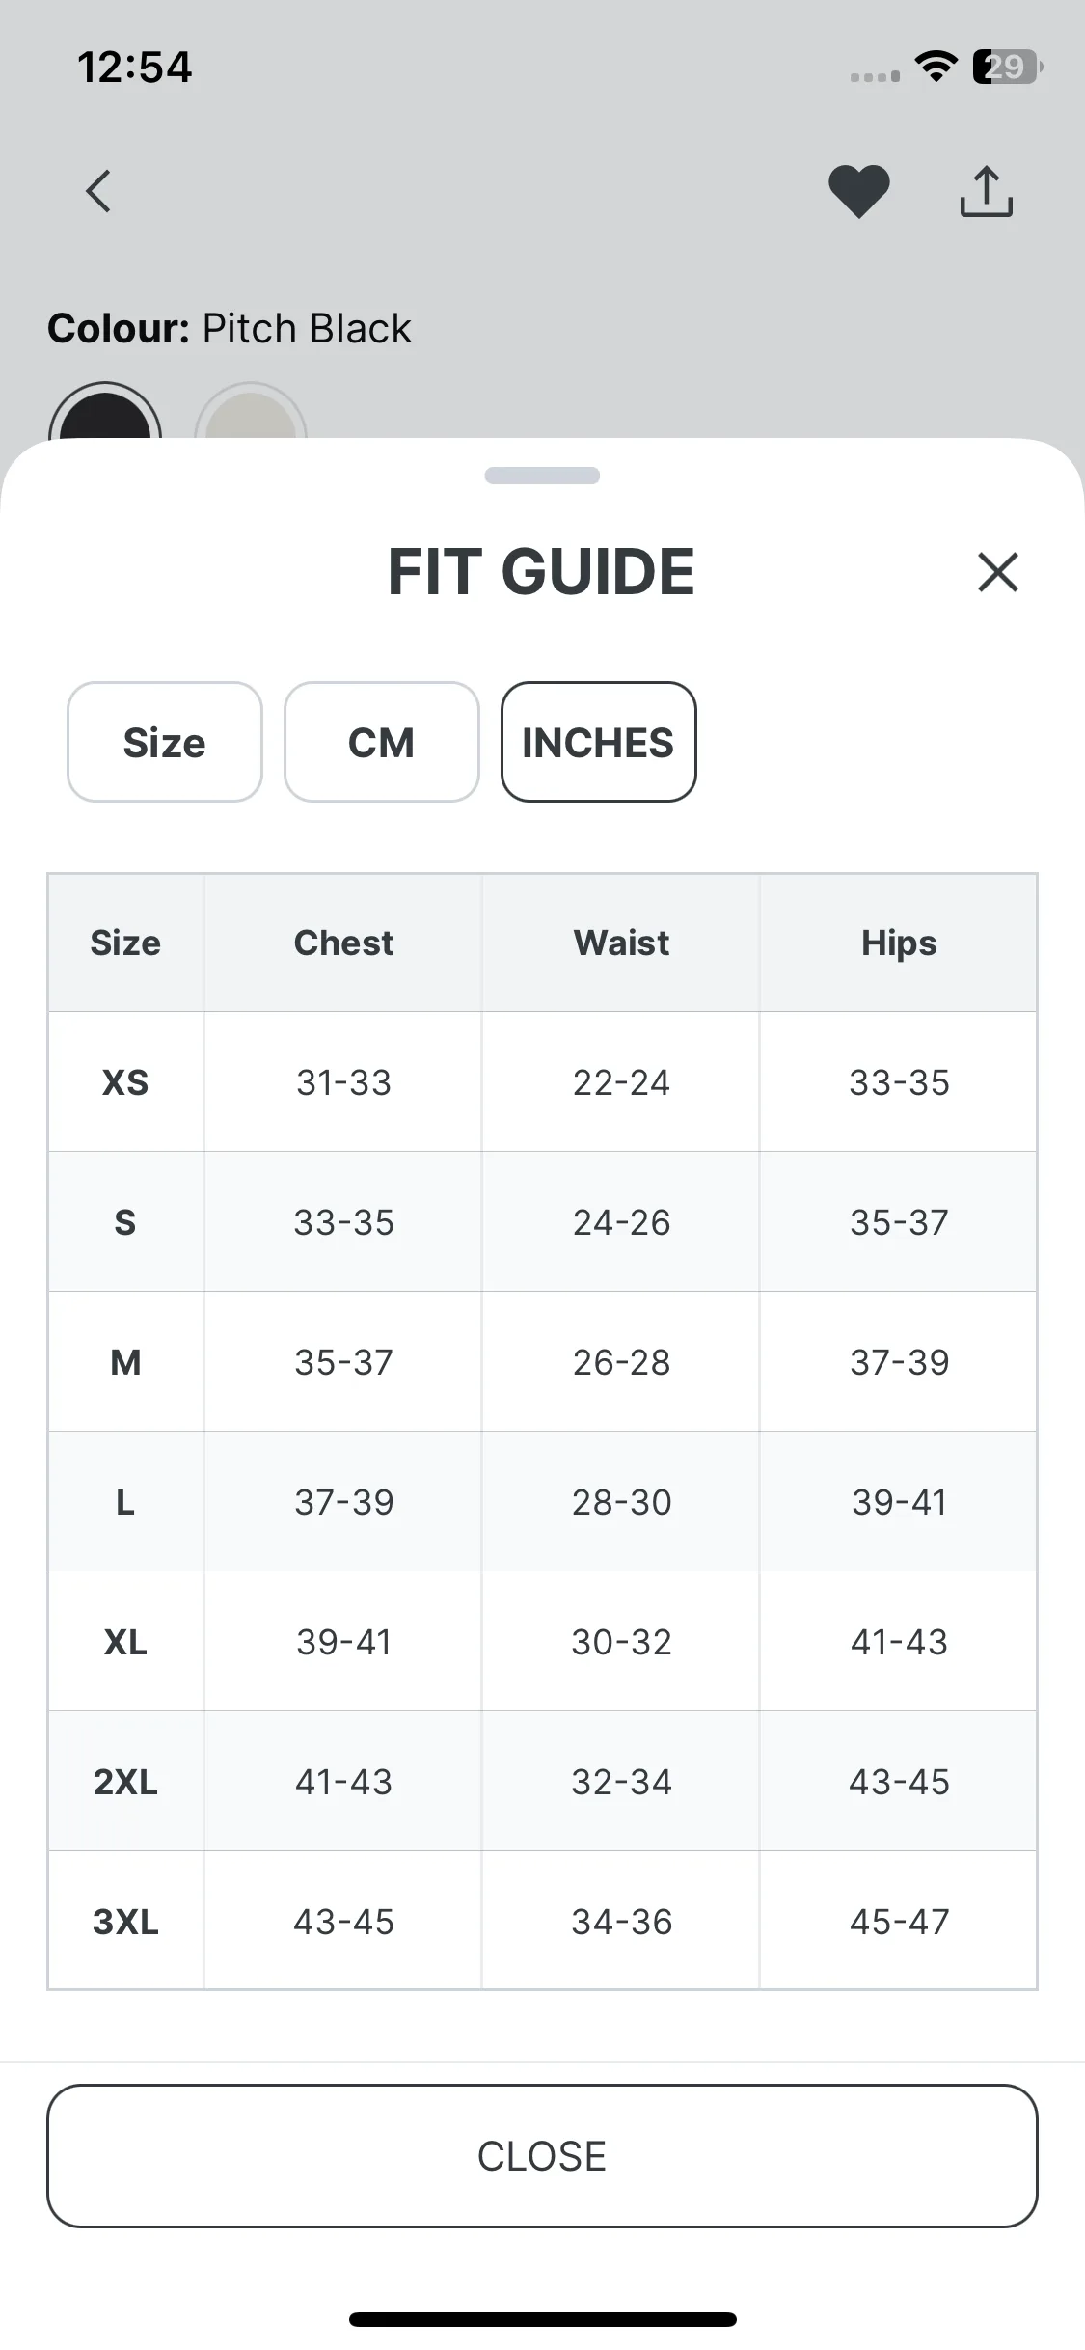Tap the XS size row label
1085x2350 pixels.
point(125,1082)
